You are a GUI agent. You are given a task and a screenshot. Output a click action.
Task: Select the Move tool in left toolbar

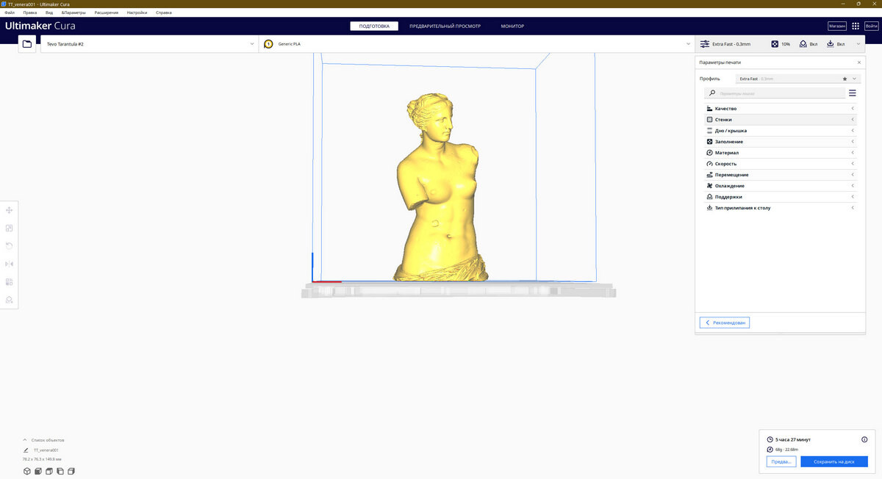10,210
